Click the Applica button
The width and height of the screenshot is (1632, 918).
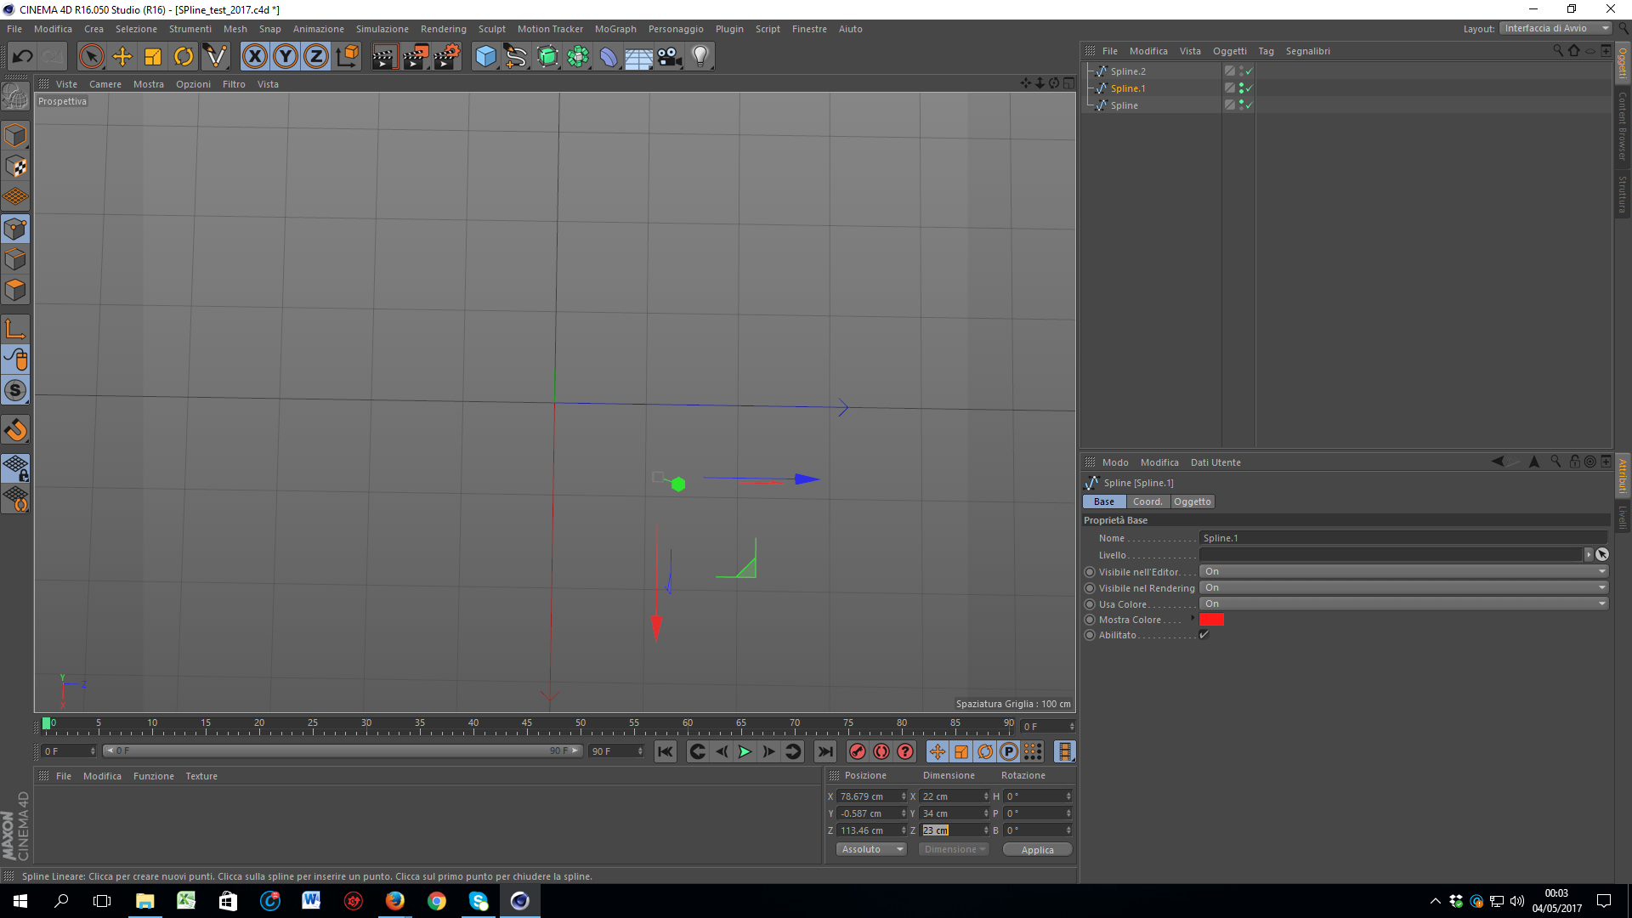pyautogui.click(x=1037, y=849)
